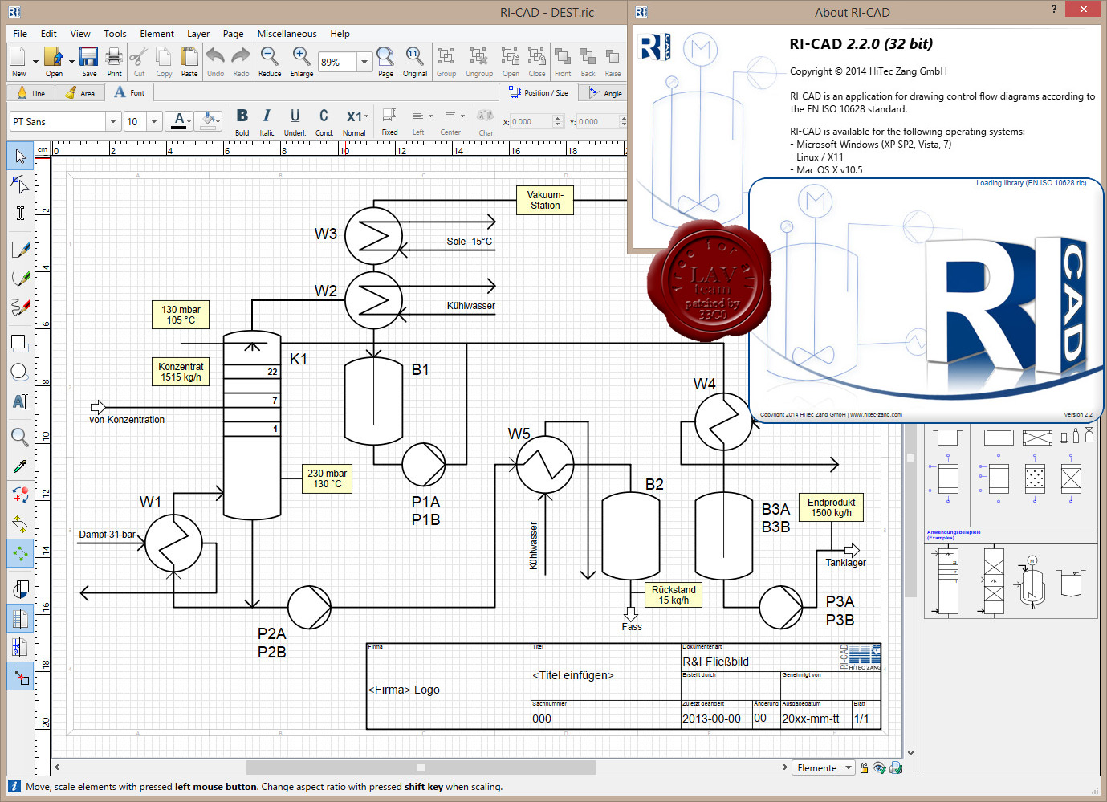Select the ellipse drawing tool

20,372
